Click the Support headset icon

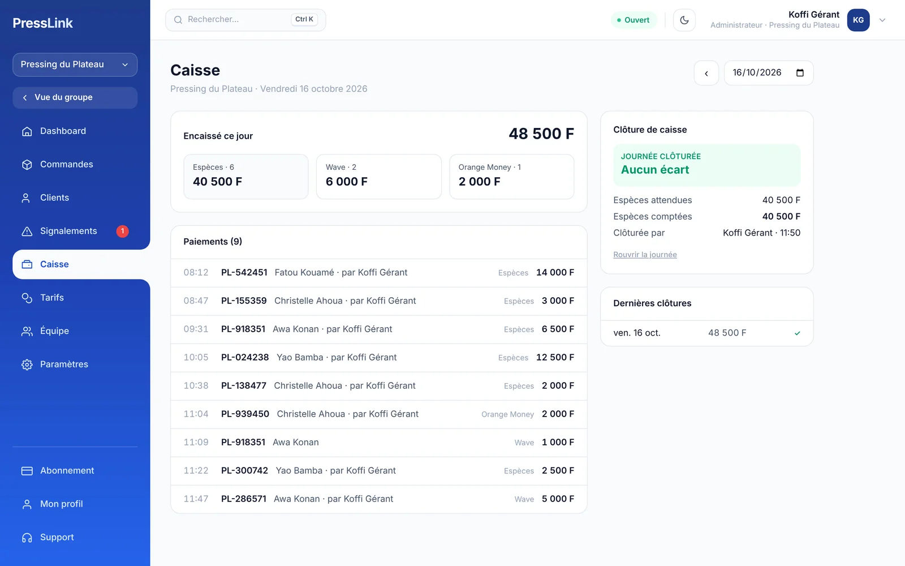point(27,538)
